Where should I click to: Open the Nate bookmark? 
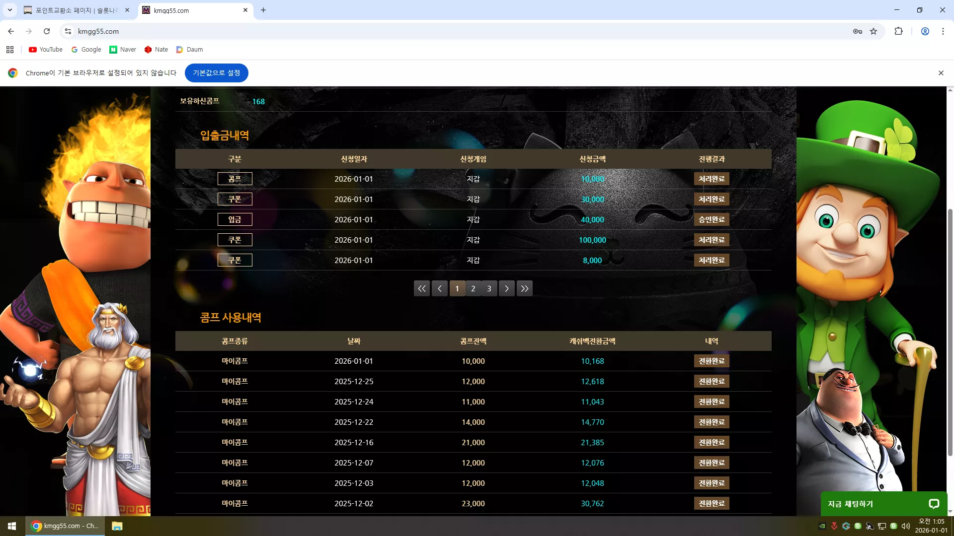(156, 50)
